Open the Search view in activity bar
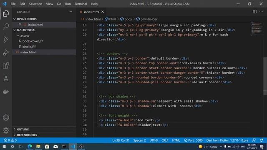 (6, 26)
